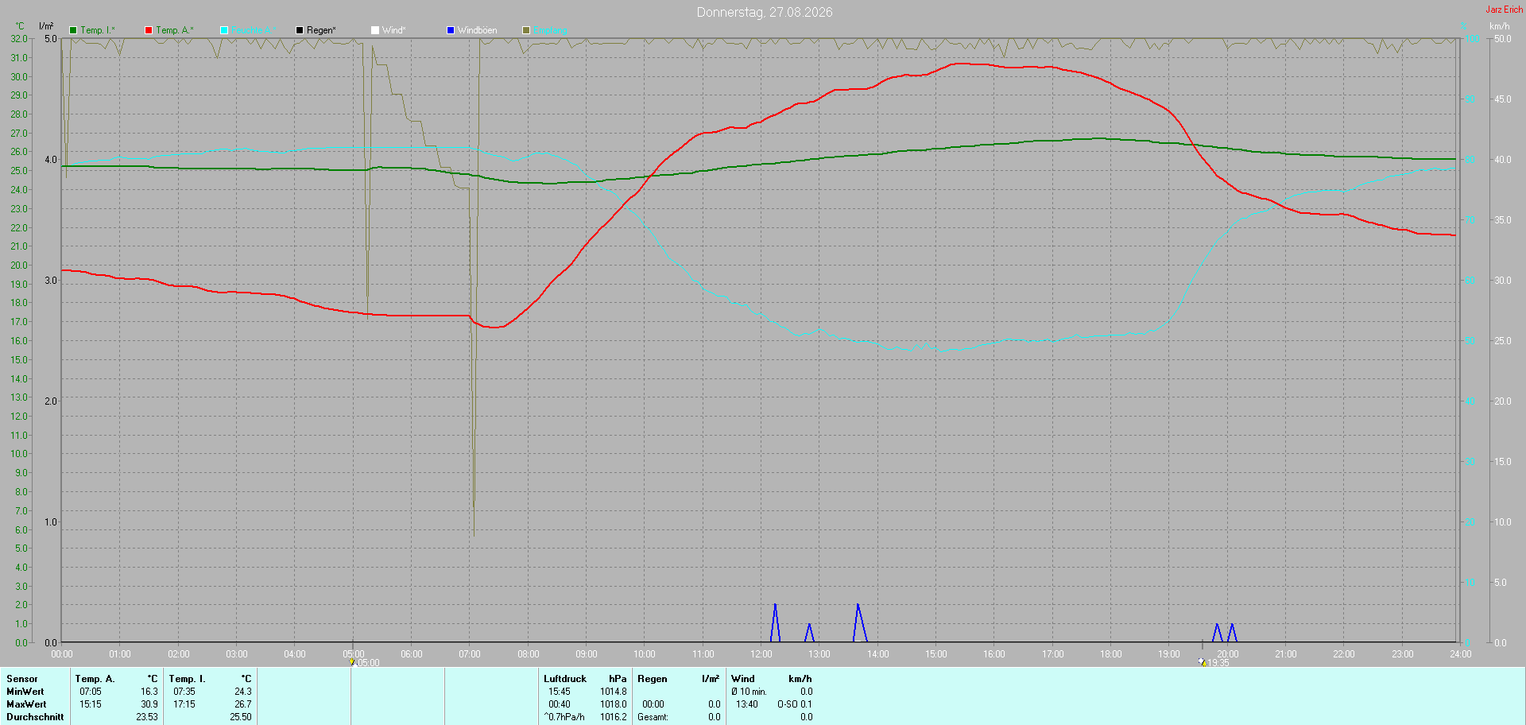Click the Jarz Erich link
Image resolution: width=1526 pixels, height=725 pixels.
pyautogui.click(x=1505, y=10)
